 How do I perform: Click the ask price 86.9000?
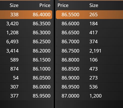pyautogui.click(x=70, y=78)
